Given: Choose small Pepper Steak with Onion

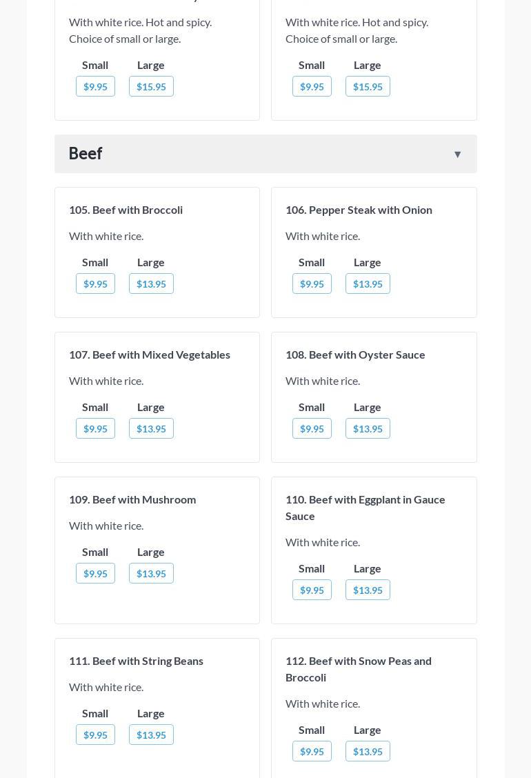Looking at the screenshot, I should click(312, 283).
